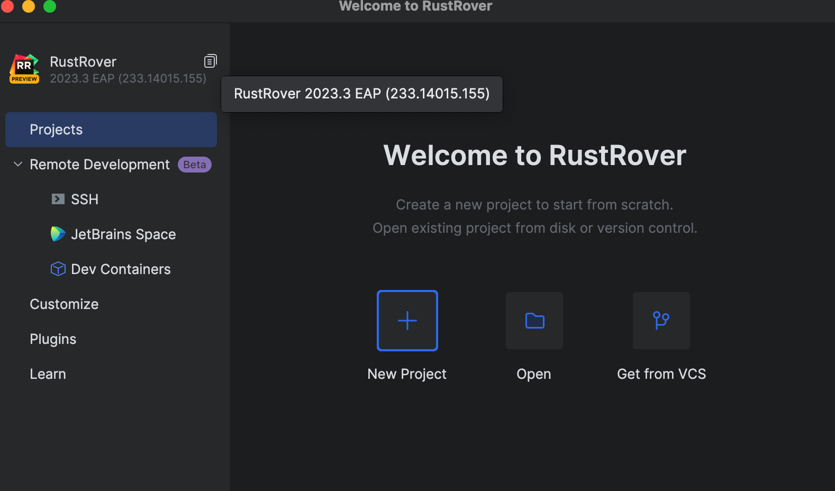
Task: Click the SSH terminal icon
Action: pyautogui.click(x=58, y=199)
